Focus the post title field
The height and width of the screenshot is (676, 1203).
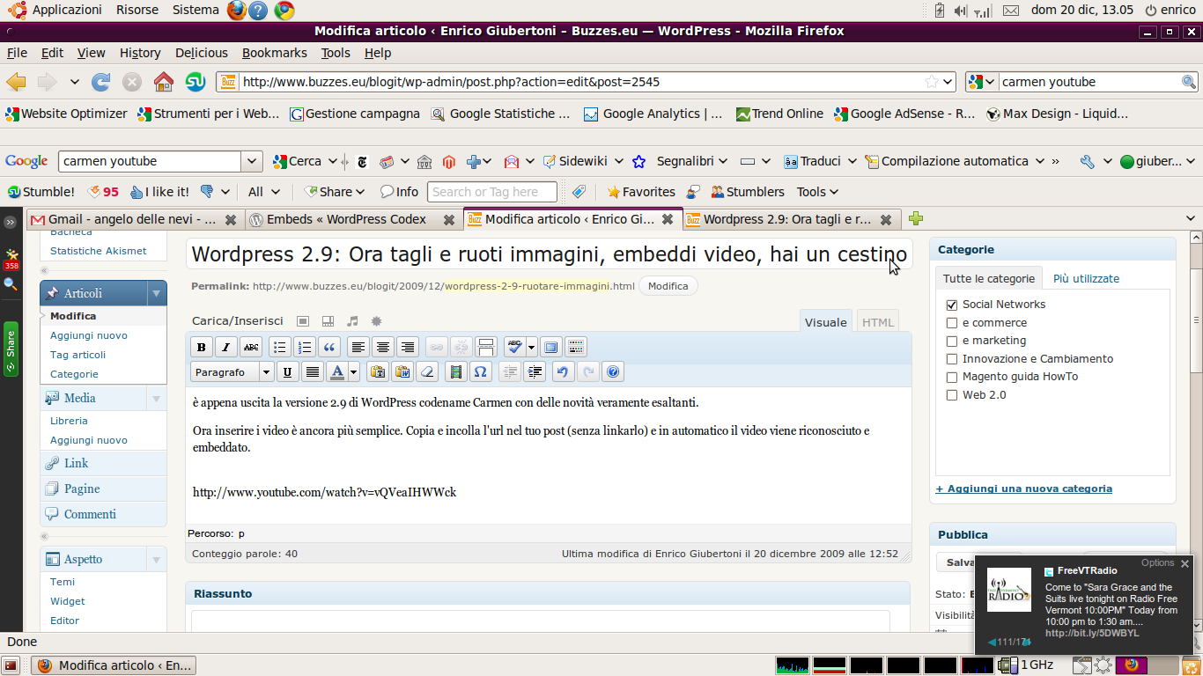tap(550, 255)
